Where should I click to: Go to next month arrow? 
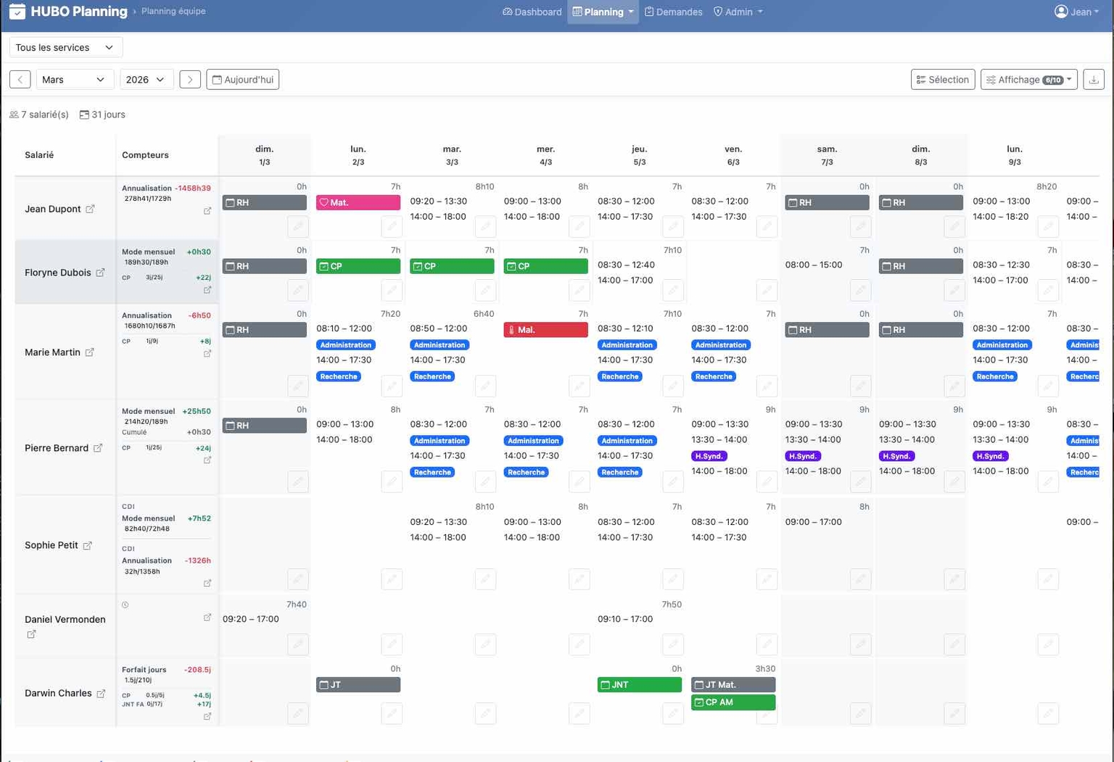point(190,80)
